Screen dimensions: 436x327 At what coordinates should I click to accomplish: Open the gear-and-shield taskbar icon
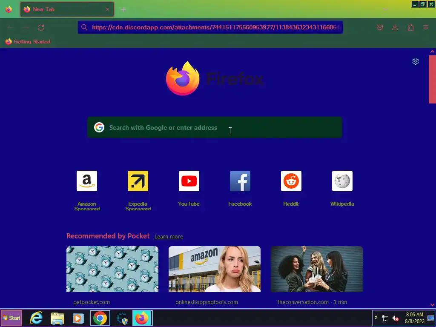coord(121,318)
